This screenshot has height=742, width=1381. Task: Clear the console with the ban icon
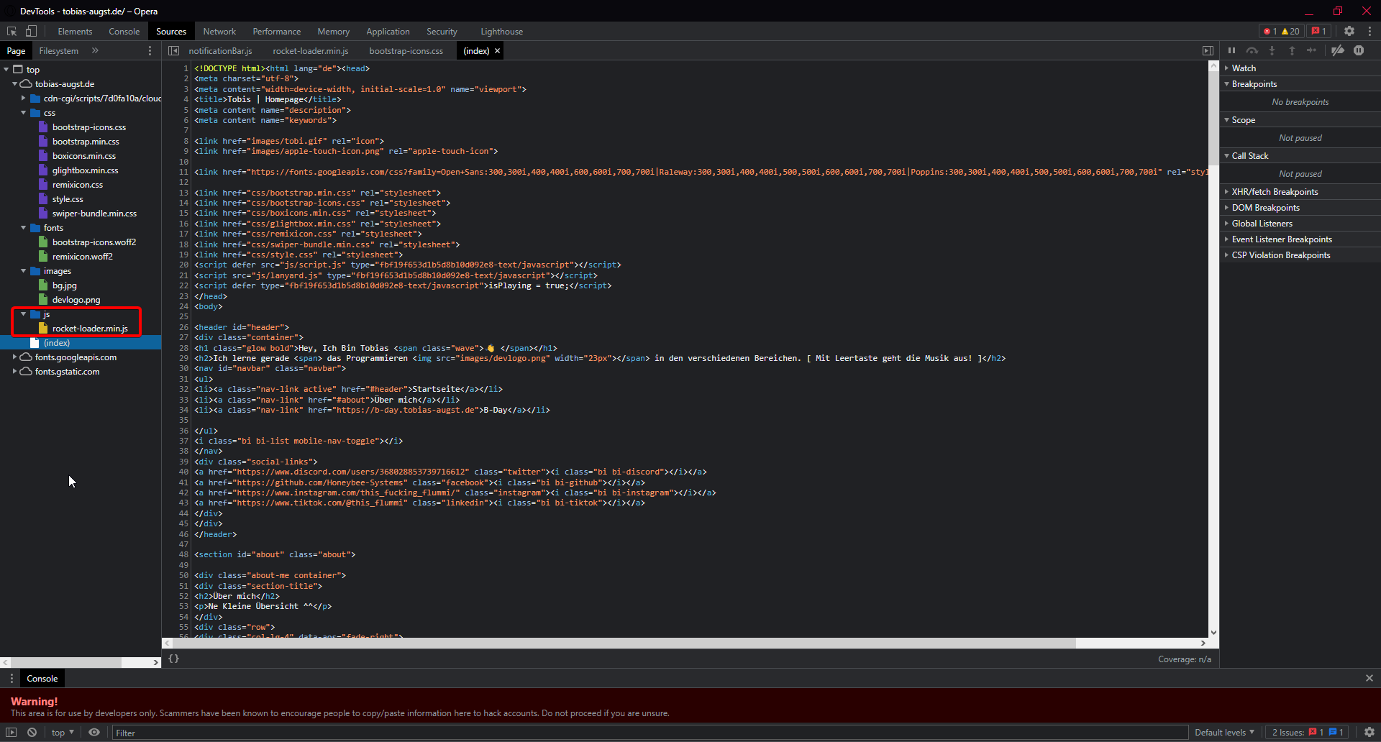click(x=32, y=733)
